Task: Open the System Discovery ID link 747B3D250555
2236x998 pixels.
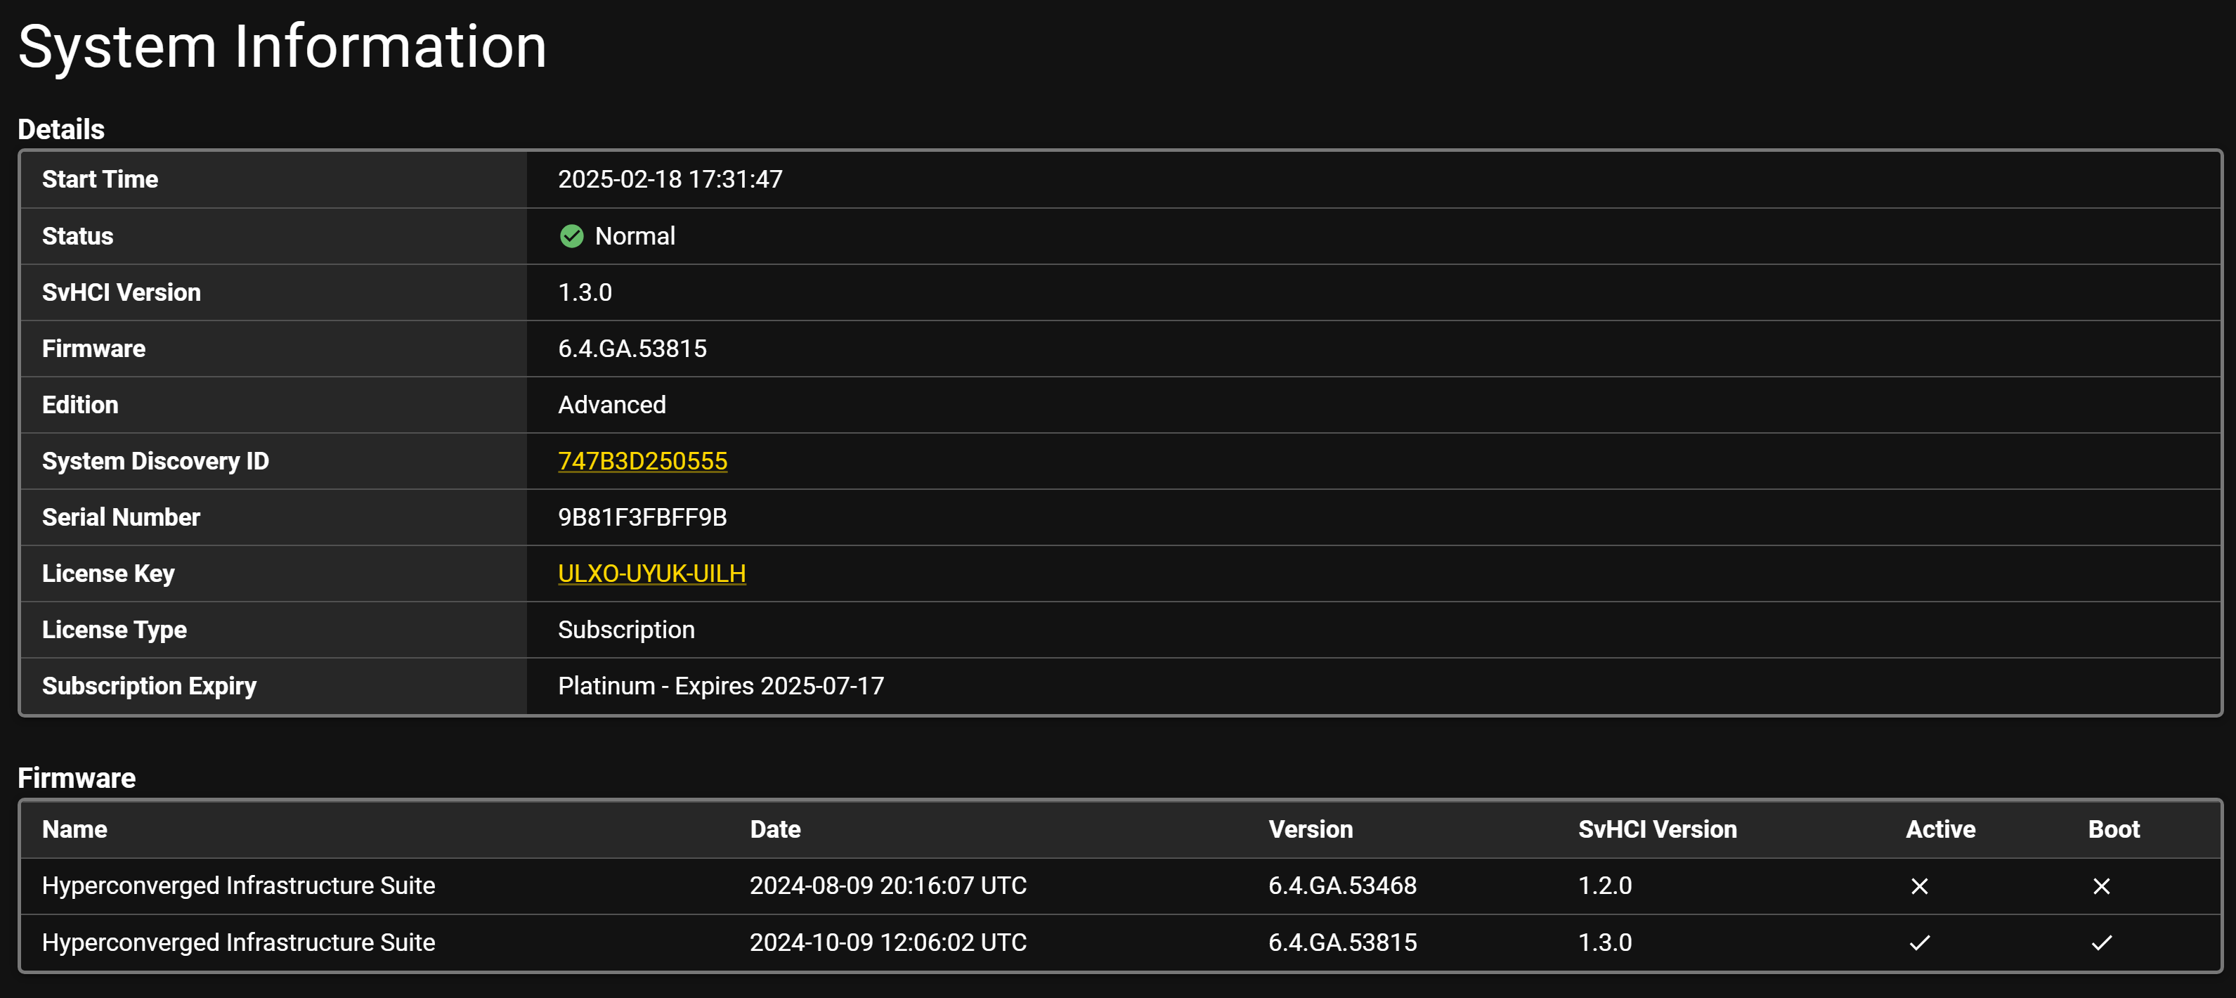Action: tap(642, 461)
